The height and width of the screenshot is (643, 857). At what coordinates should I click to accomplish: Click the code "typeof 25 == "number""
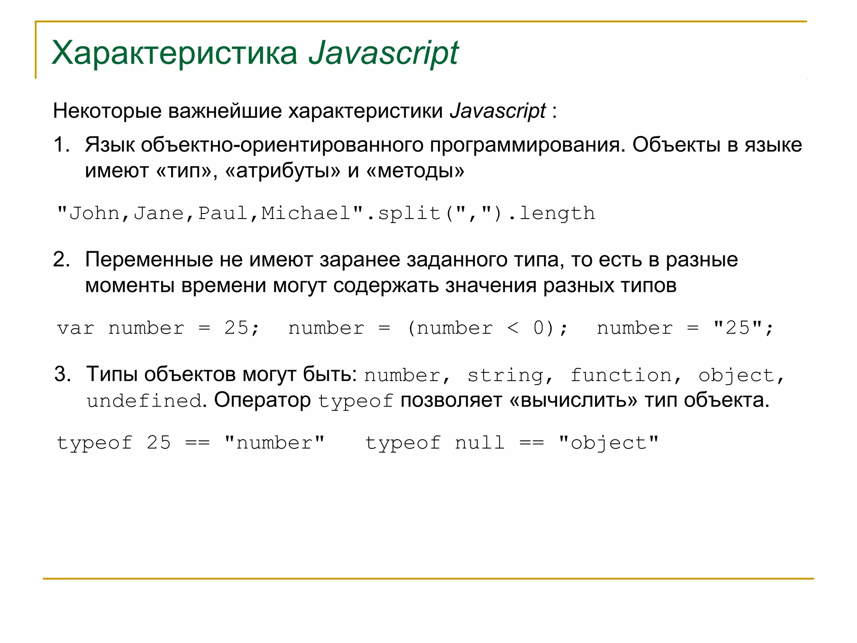tap(191, 443)
